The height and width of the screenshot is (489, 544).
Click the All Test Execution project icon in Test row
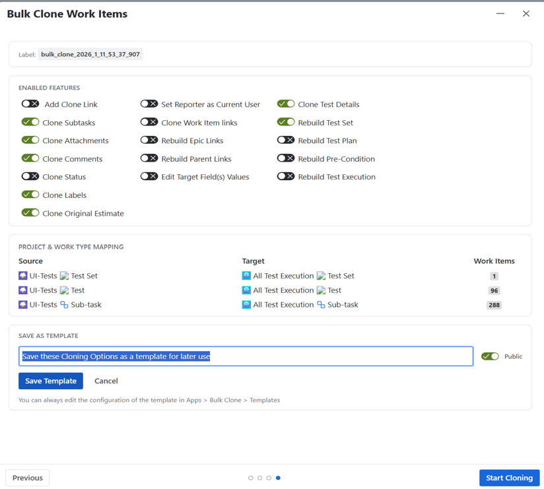pos(246,290)
